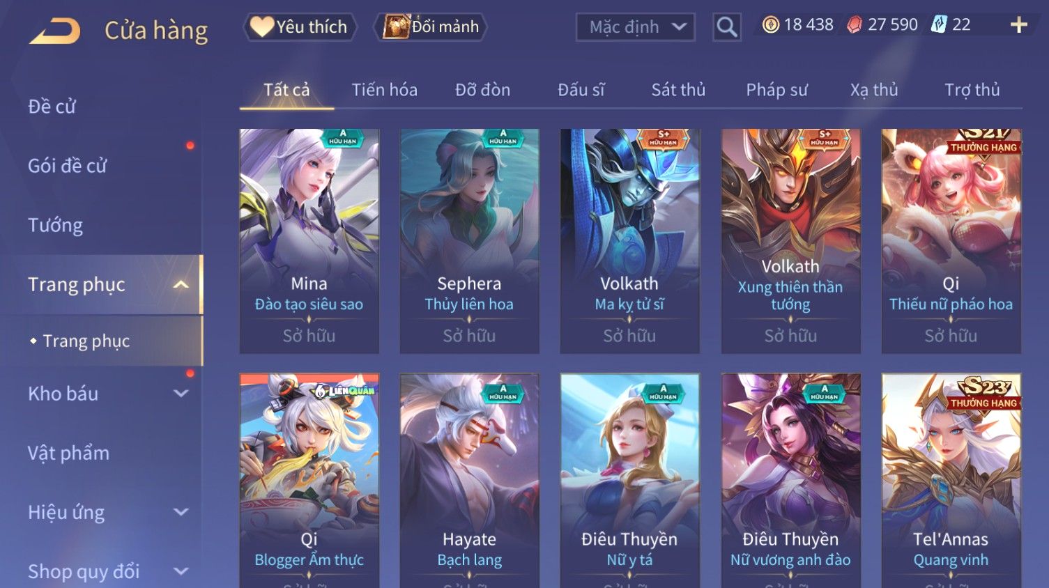The height and width of the screenshot is (588, 1049).
Task: Click the red ruby currency icon
Action: point(855,25)
